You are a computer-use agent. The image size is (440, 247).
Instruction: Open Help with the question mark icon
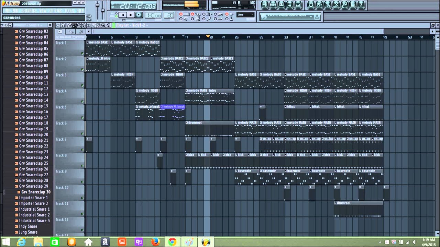pyautogui.click(x=361, y=5)
